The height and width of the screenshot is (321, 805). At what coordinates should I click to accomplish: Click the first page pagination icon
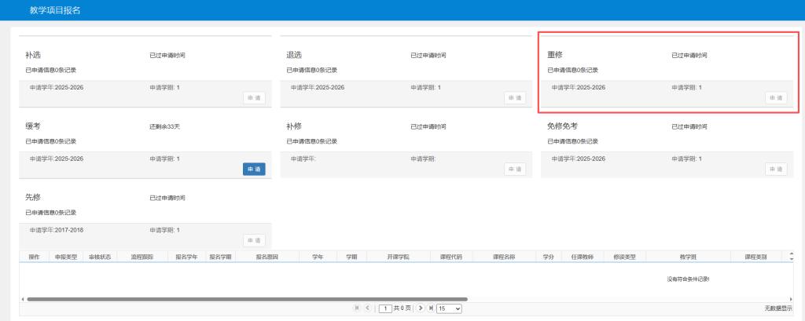[358, 308]
